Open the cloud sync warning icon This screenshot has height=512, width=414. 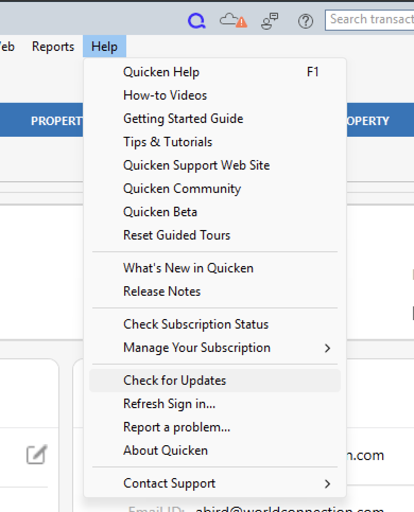click(x=234, y=21)
